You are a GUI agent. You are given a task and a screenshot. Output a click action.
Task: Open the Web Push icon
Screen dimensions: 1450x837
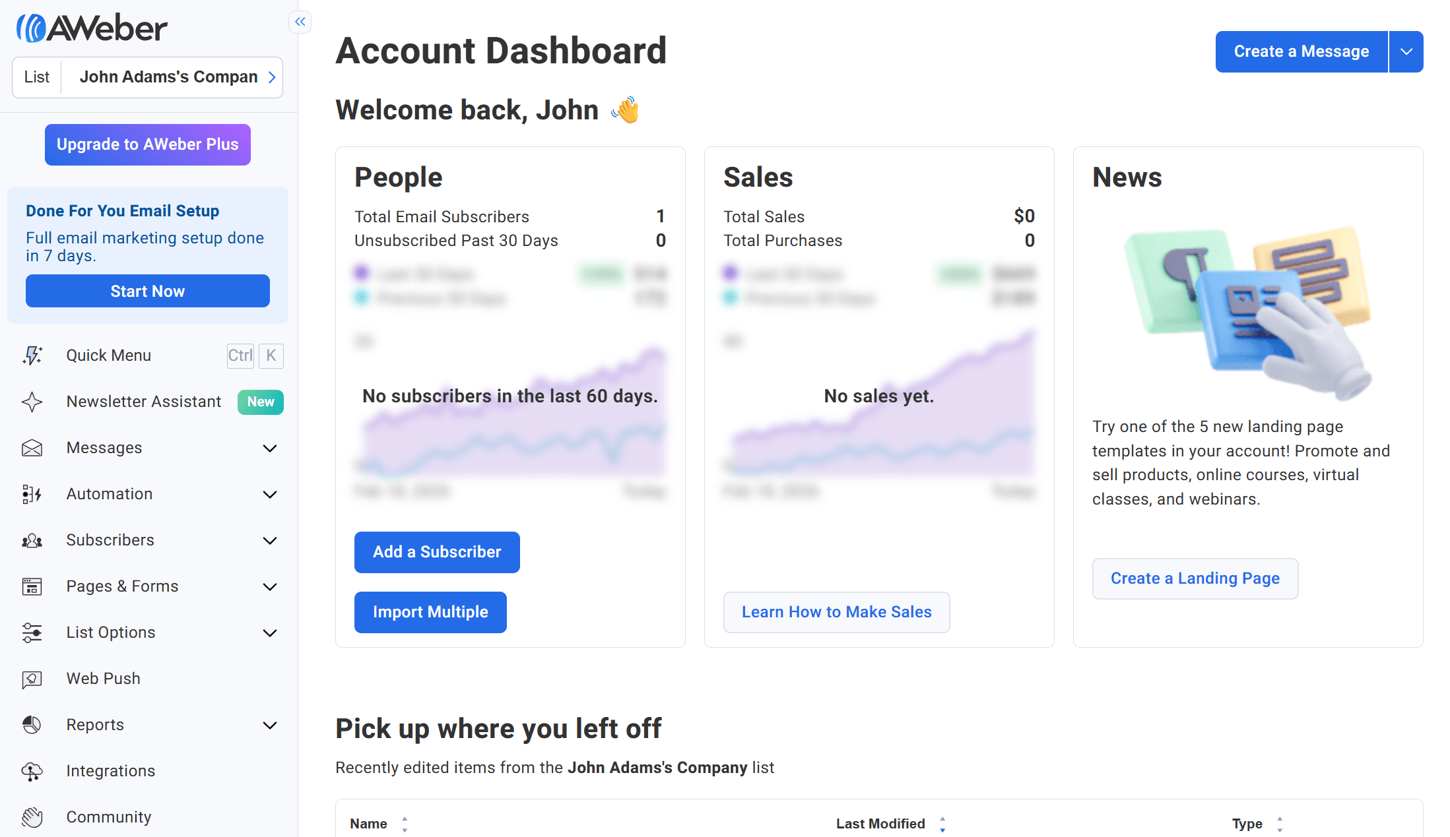click(x=32, y=679)
